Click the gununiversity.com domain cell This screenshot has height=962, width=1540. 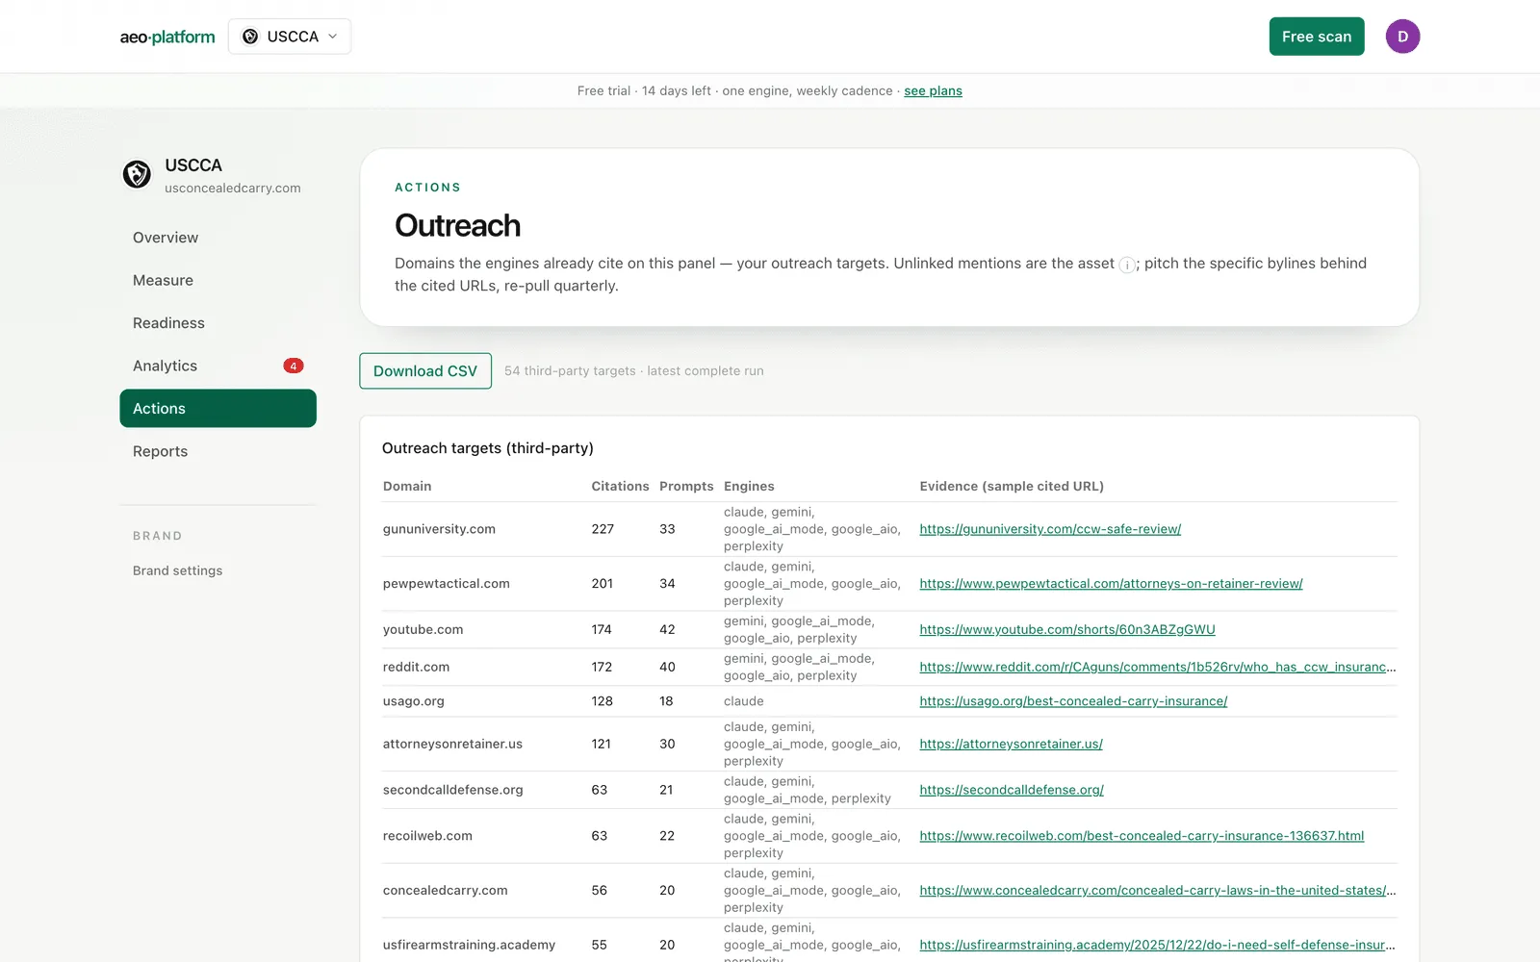(x=439, y=529)
